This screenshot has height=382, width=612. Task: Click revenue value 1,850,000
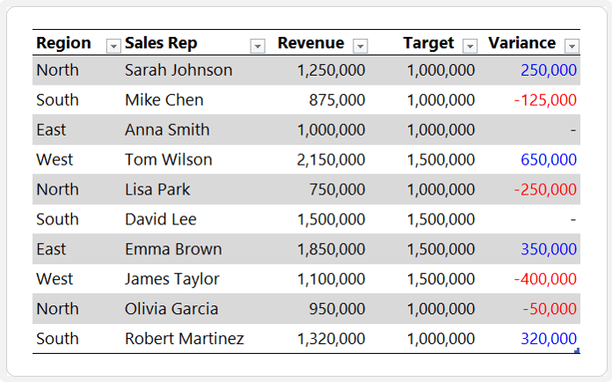click(331, 249)
